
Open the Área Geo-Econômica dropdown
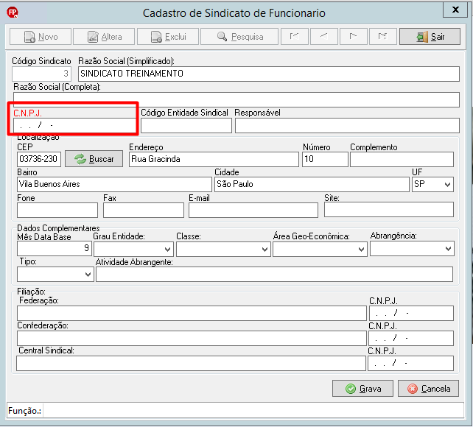(x=320, y=250)
